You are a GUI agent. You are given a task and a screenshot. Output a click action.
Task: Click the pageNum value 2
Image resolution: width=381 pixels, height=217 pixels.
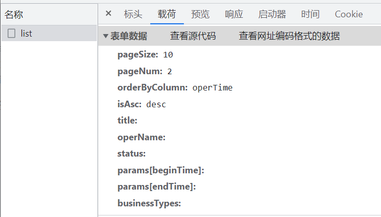(169, 72)
